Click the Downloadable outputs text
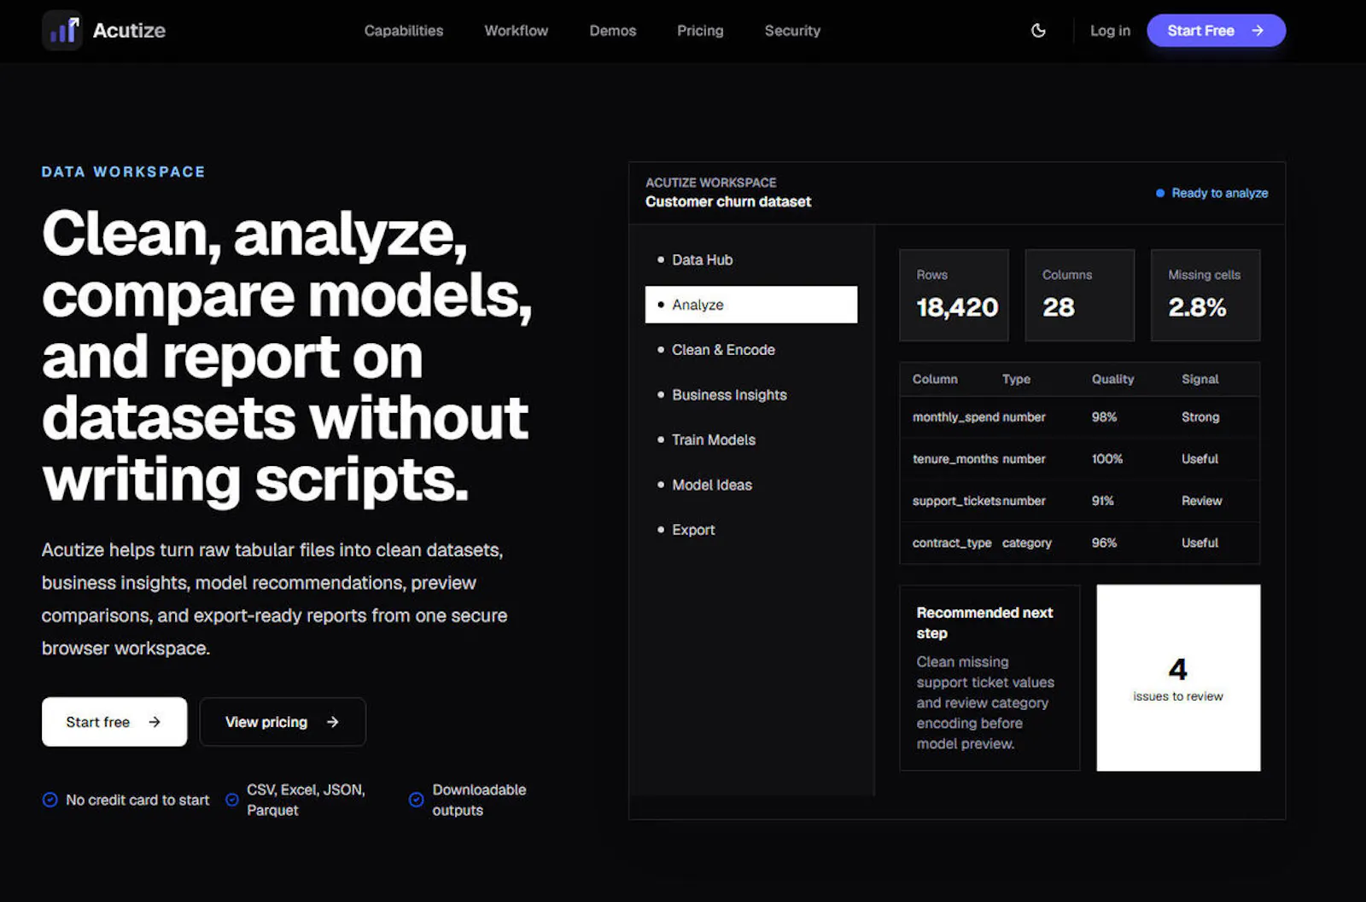Screen dimensions: 1366x902 pos(479,800)
